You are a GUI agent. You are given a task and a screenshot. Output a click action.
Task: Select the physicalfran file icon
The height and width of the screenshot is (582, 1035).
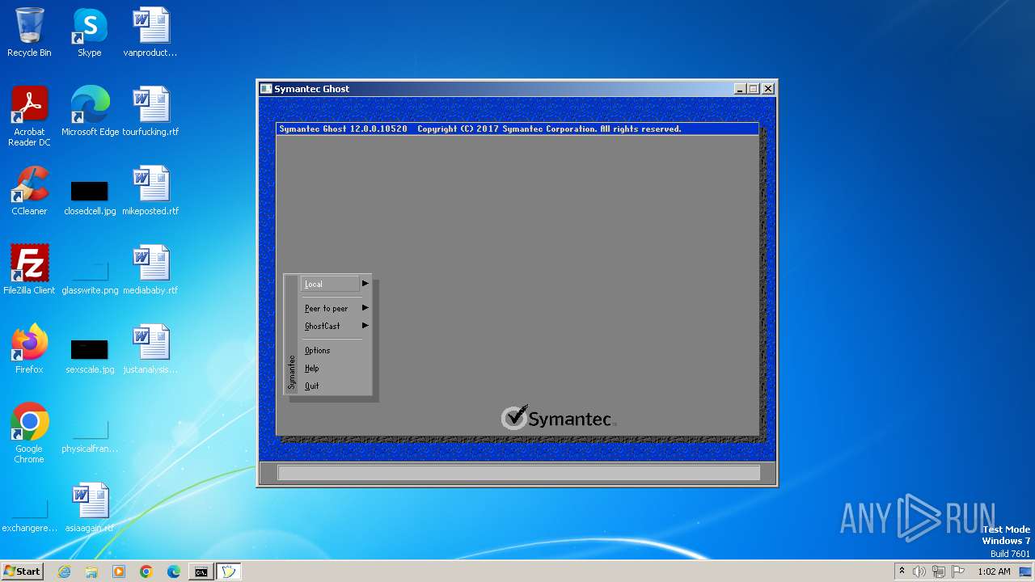(x=90, y=429)
